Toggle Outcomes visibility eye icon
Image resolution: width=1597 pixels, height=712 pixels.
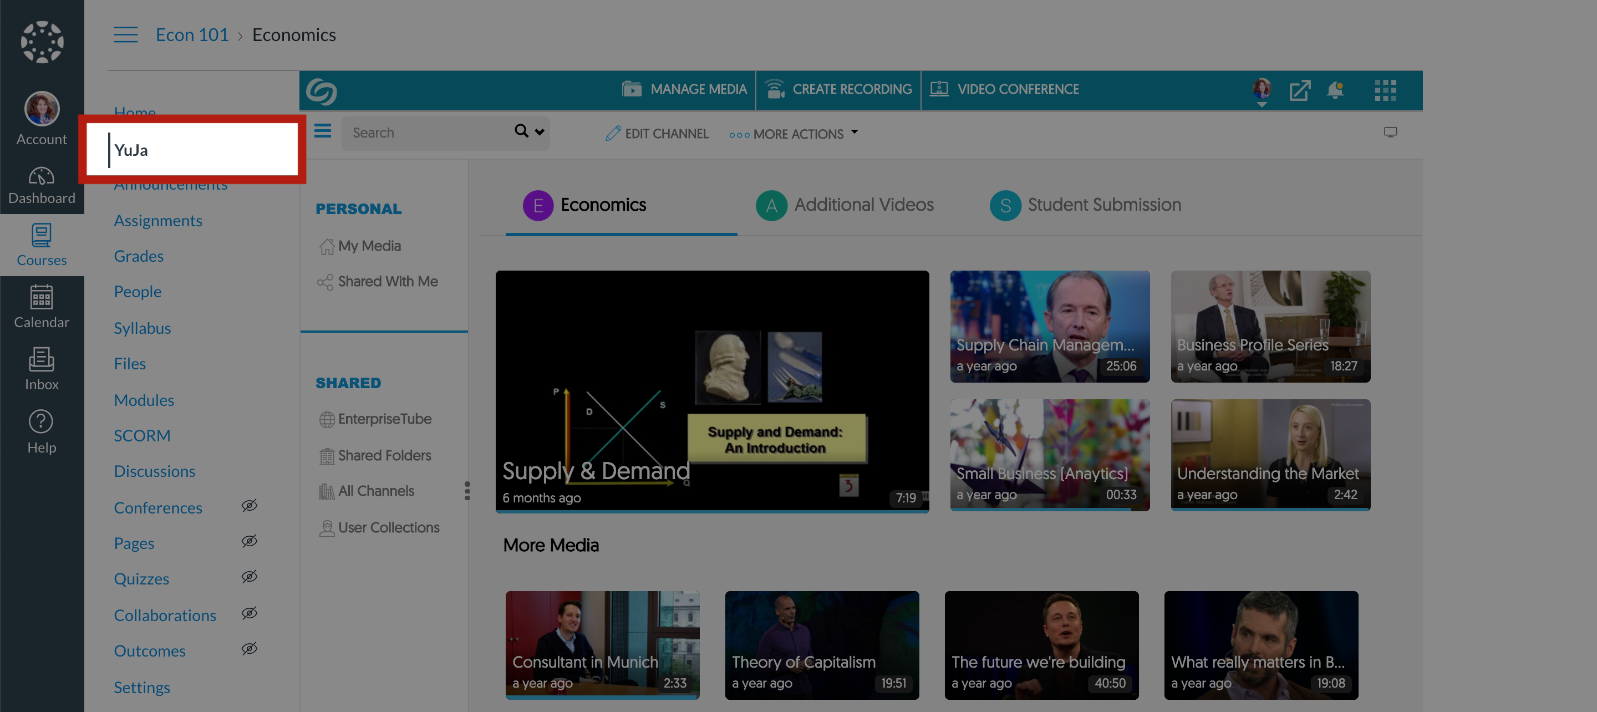click(x=249, y=649)
